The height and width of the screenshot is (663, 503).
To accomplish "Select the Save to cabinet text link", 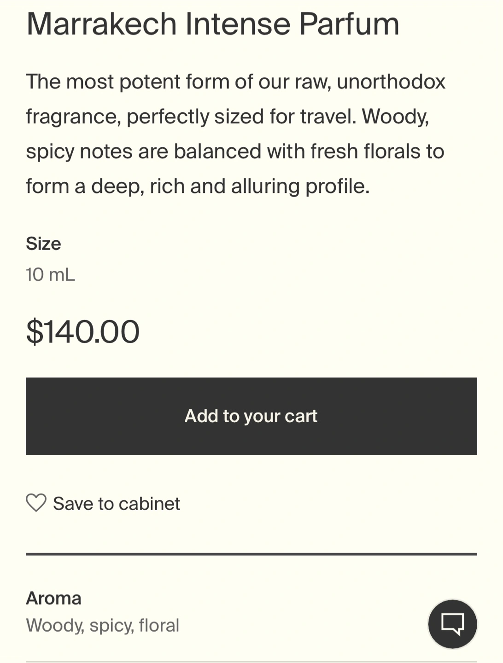I will [117, 503].
